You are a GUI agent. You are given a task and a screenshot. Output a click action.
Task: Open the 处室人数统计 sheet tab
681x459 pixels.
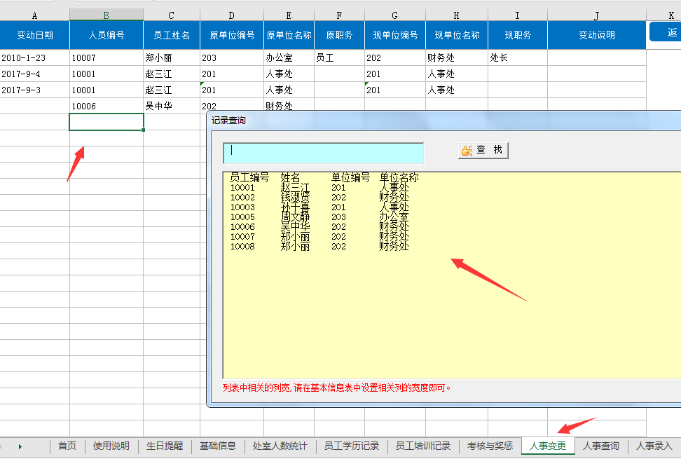point(280,446)
